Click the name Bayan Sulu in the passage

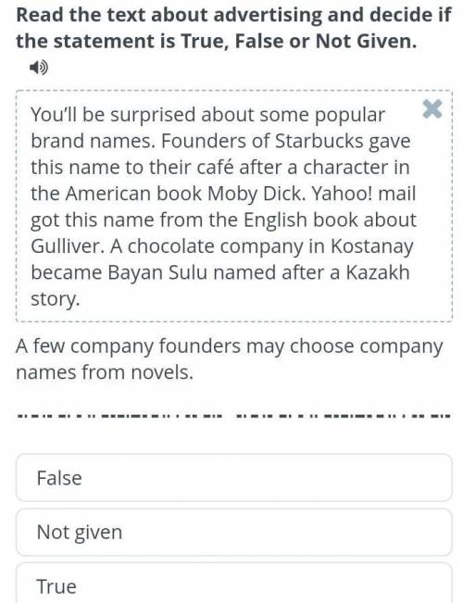click(x=158, y=272)
